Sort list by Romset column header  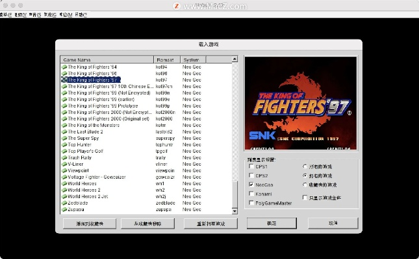[x=167, y=60]
